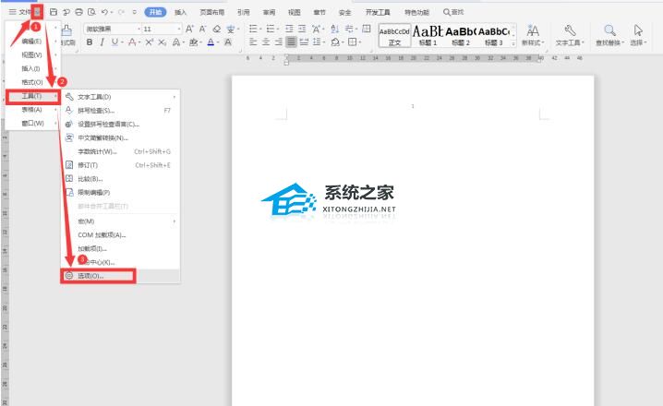Toggle Subscript formatting
This screenshot has width=663, height=406.
[162, 42]
